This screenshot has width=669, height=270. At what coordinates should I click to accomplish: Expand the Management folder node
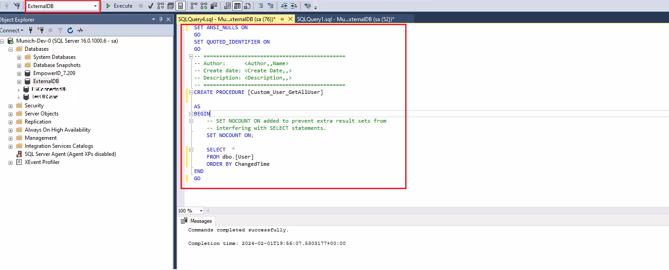point(10,138)
